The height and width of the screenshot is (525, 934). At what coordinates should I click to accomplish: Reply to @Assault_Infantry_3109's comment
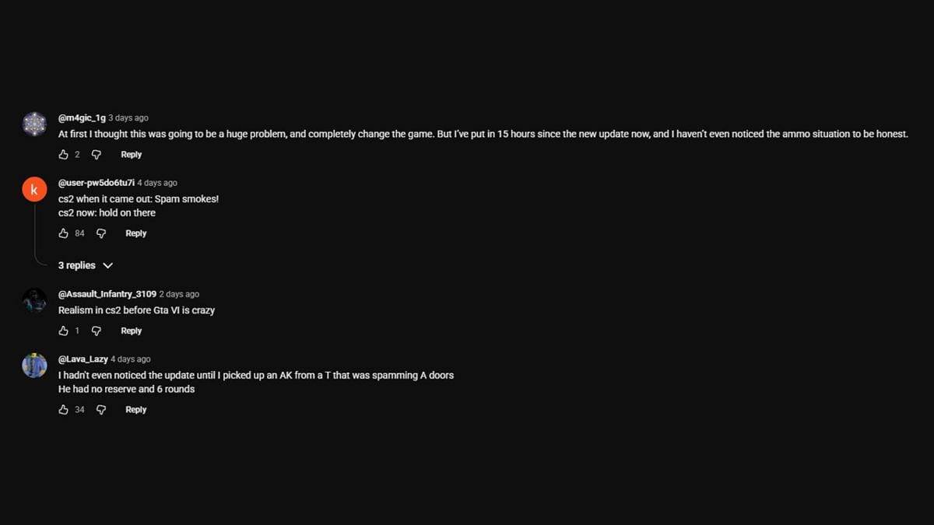coord(131,331)
